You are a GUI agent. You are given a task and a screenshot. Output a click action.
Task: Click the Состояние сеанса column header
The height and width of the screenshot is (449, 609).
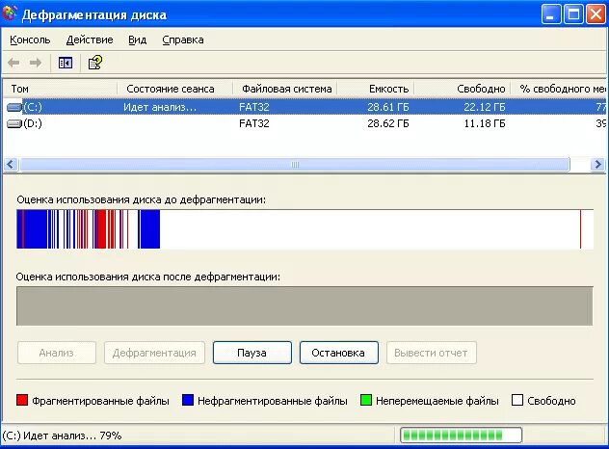[x=174, y=89]
